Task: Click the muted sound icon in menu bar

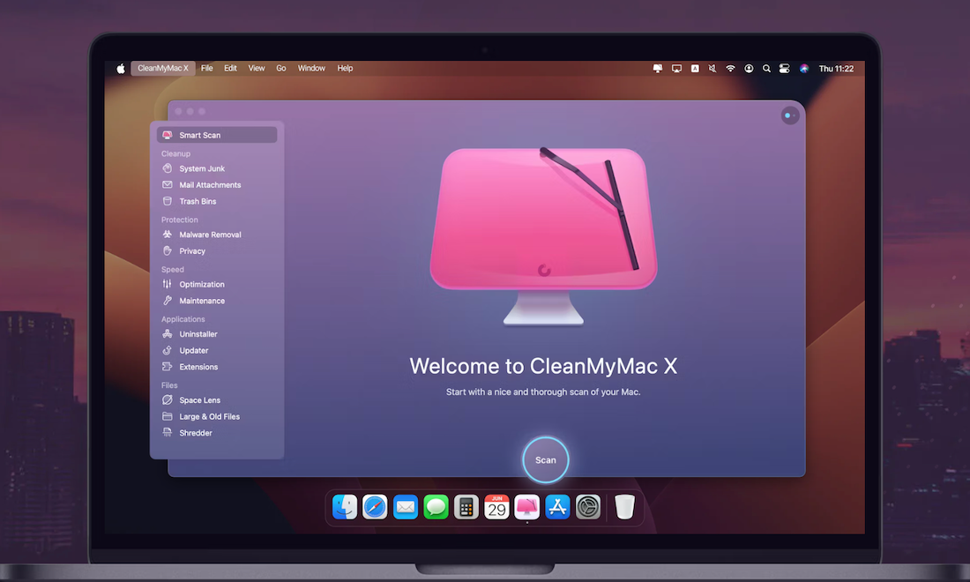Action: point(713,69)
